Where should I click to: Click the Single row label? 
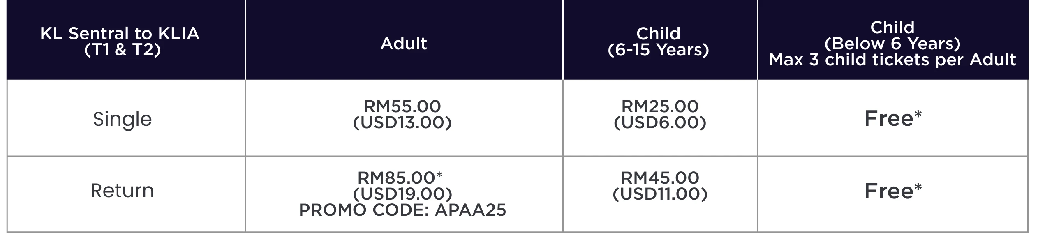(123, 119)
